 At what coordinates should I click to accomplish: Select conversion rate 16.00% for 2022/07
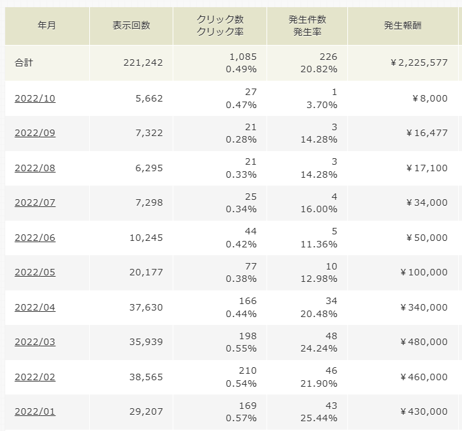pos(319,210)
